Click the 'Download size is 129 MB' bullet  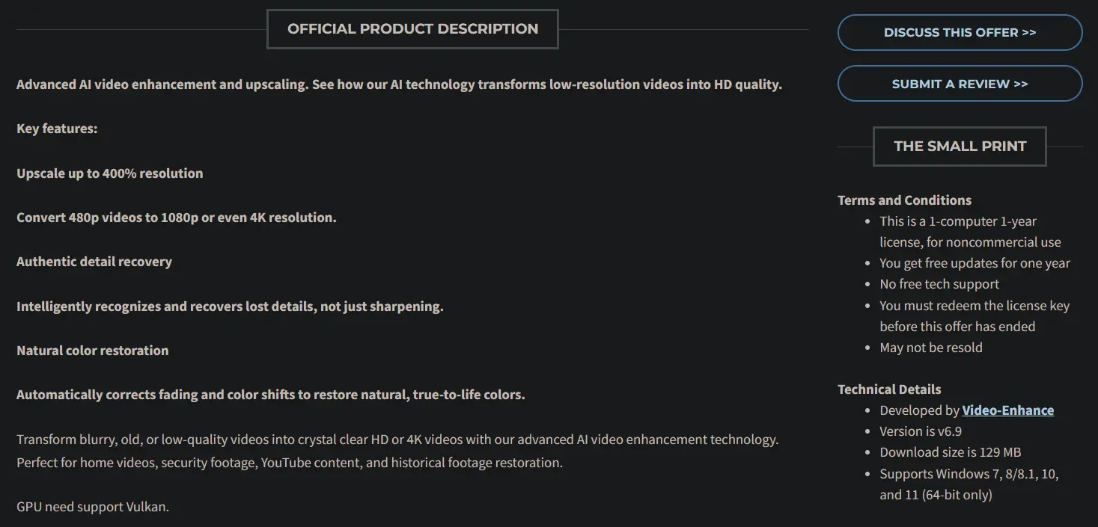click(951, 452)
